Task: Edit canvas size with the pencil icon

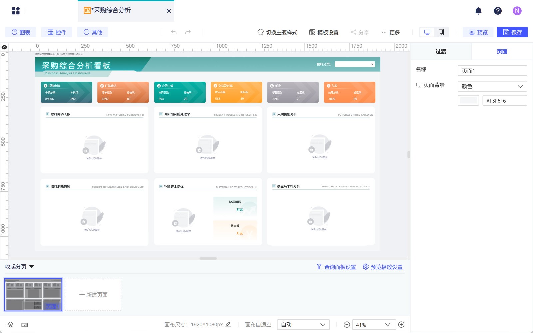Action: [228, 324]
